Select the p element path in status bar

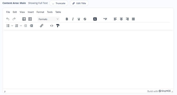tap(5, 91)
